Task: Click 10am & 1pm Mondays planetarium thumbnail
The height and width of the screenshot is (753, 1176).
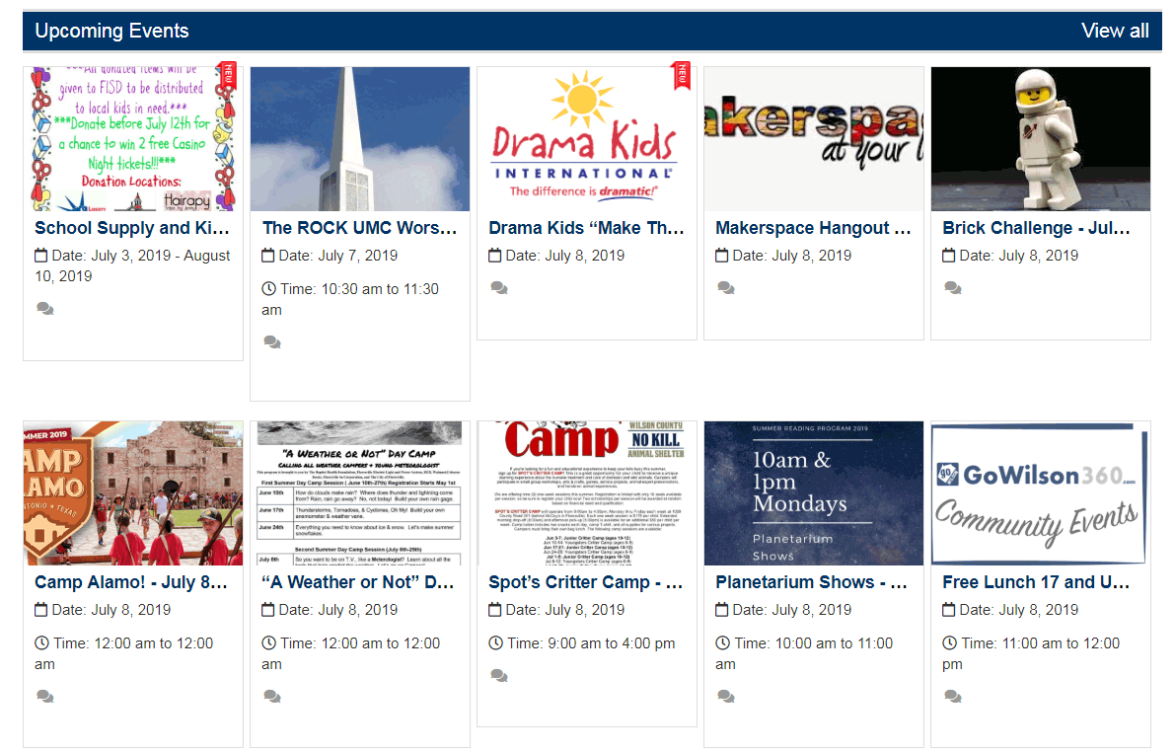Action: click(x=814, y=492)
